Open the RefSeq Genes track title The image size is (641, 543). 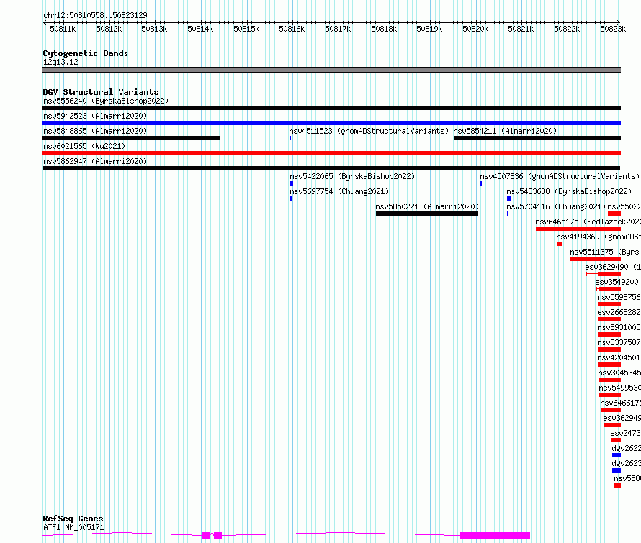[73, 519]
